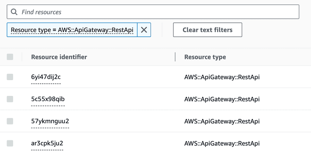Viewport: 311px width, 153px height.
Task: Open the ar3cpk5ju2 resource link
Action: [x=47, y=143]
